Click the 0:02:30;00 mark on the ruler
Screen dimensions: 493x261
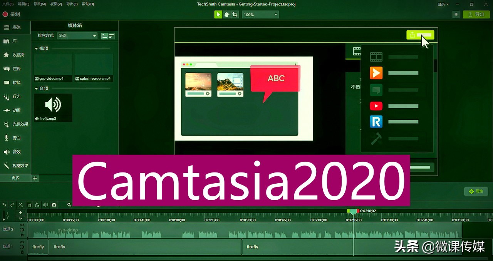coord(390,220)
